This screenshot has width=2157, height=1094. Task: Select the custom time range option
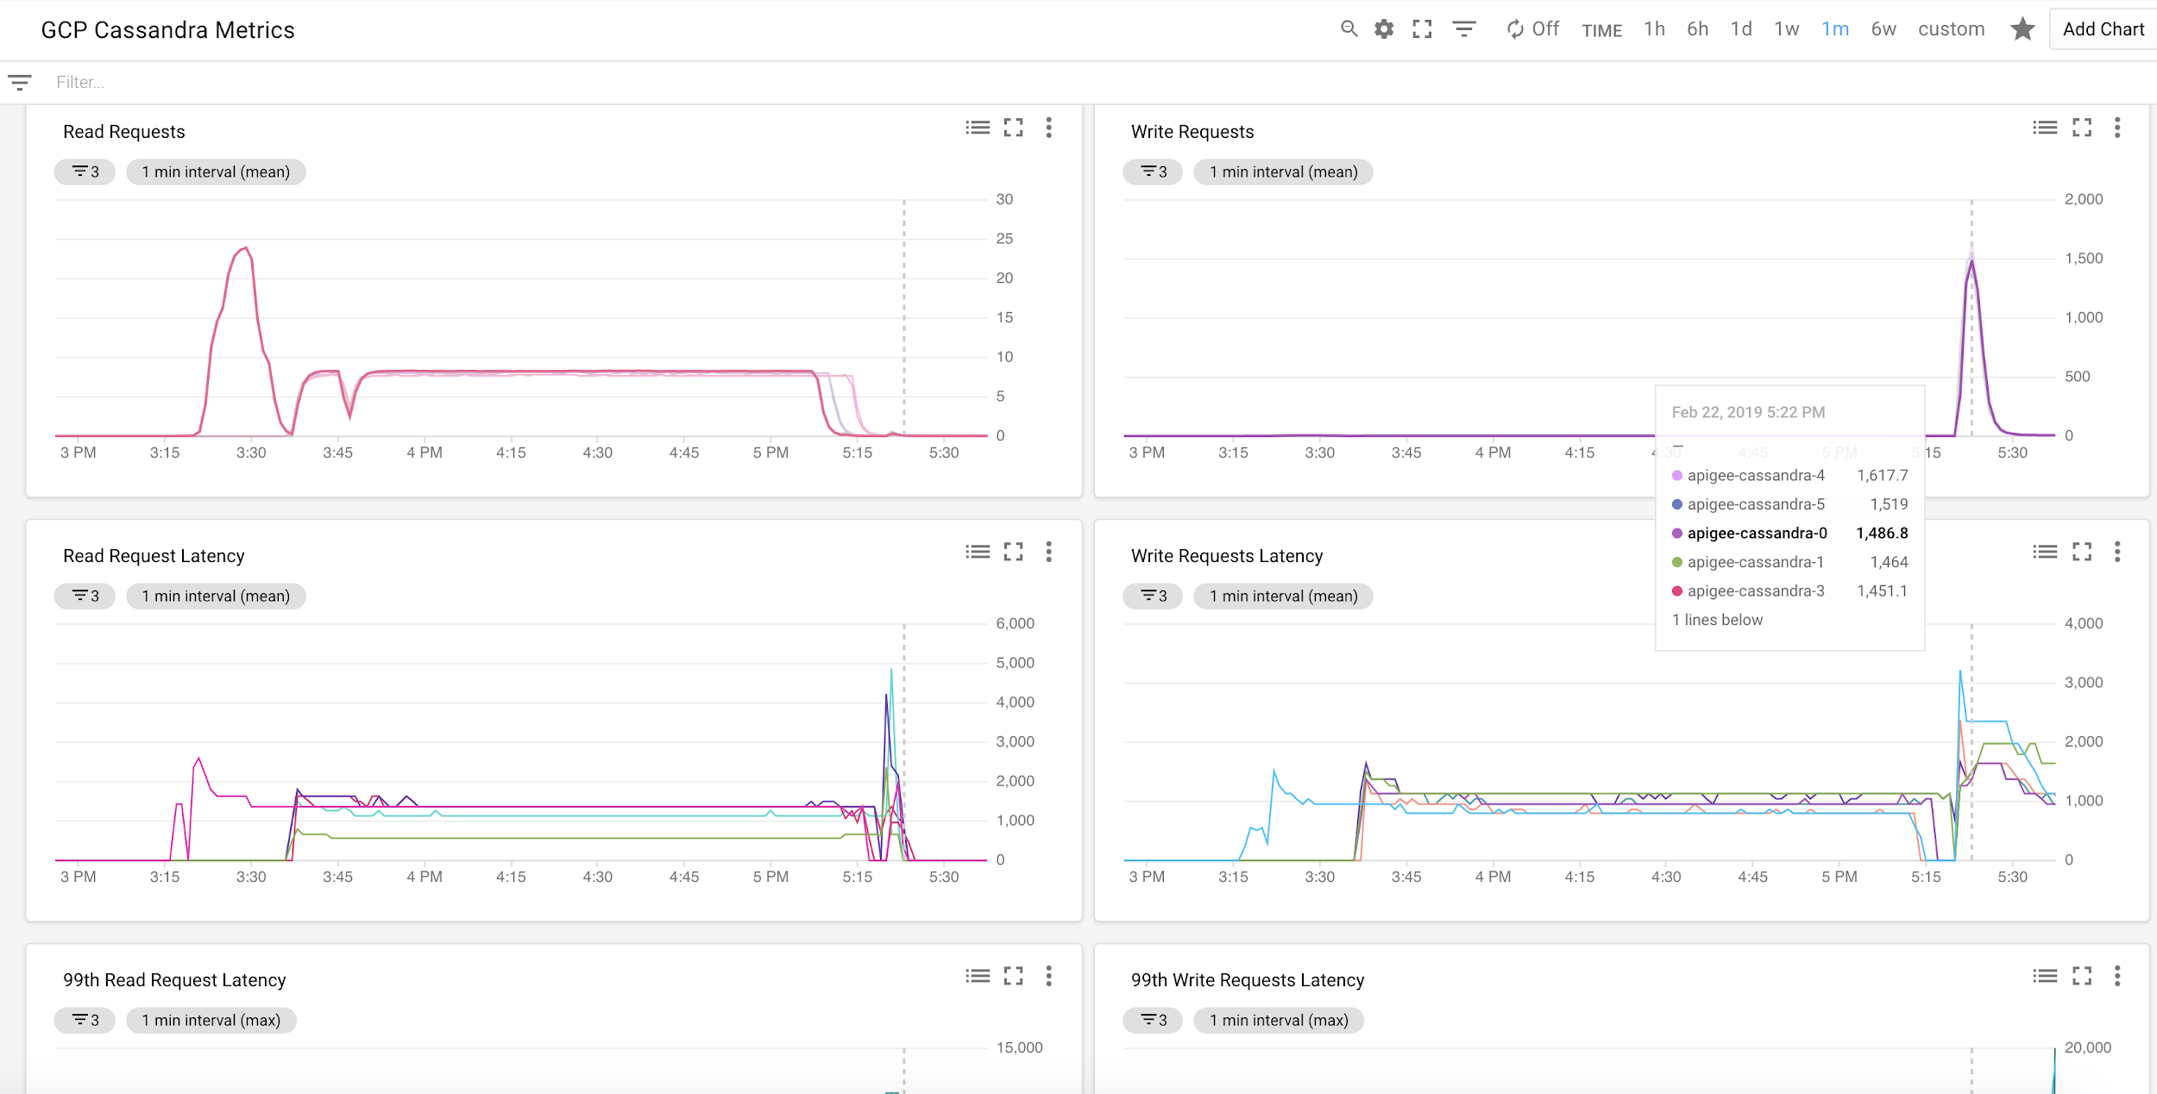1951,29
